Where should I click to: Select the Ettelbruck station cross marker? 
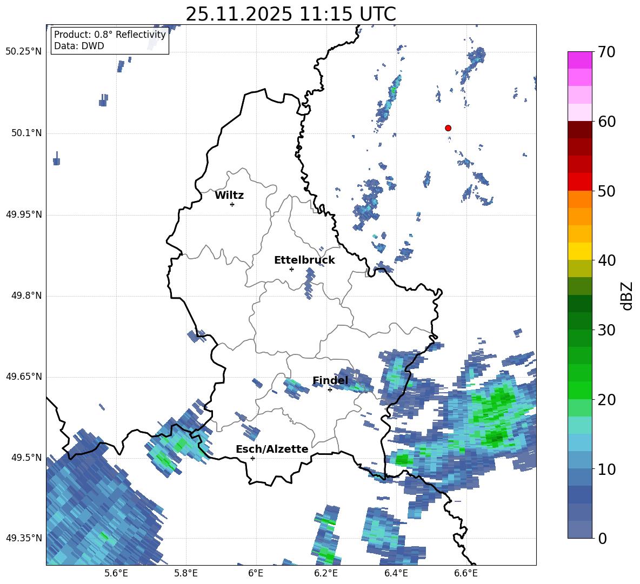[x=291, y=269]
